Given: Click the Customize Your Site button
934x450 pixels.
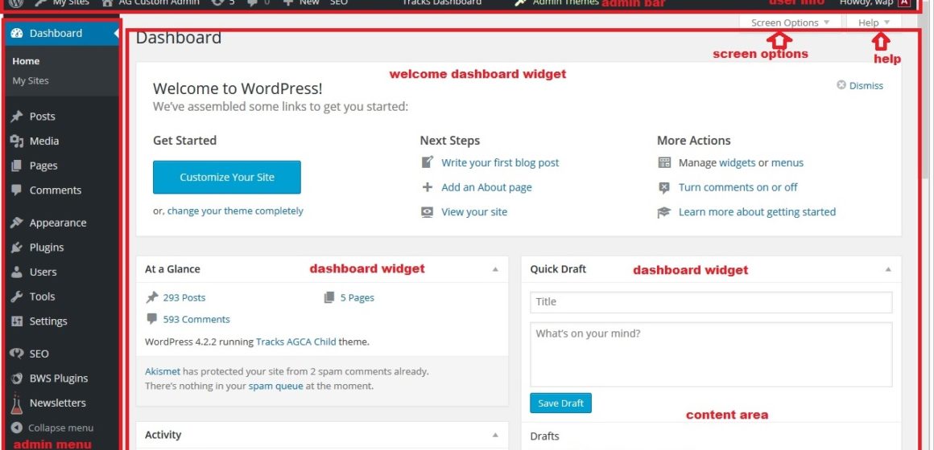Looking at the screenshot, I should 227,177.
